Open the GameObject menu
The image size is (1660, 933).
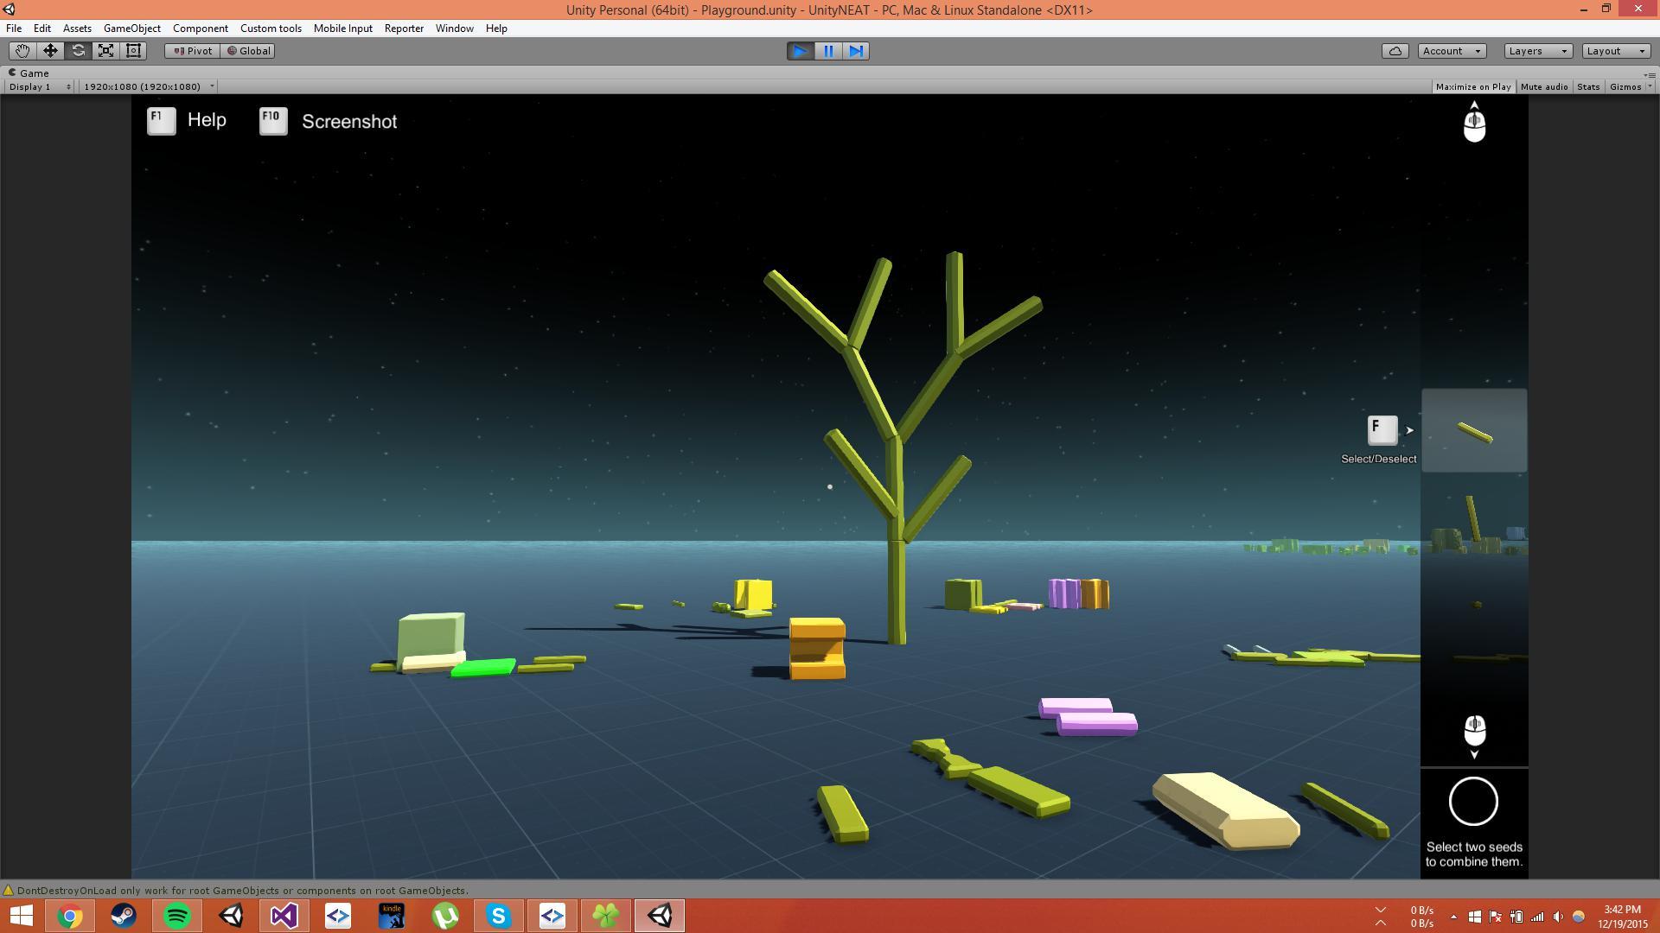[131, 29]
